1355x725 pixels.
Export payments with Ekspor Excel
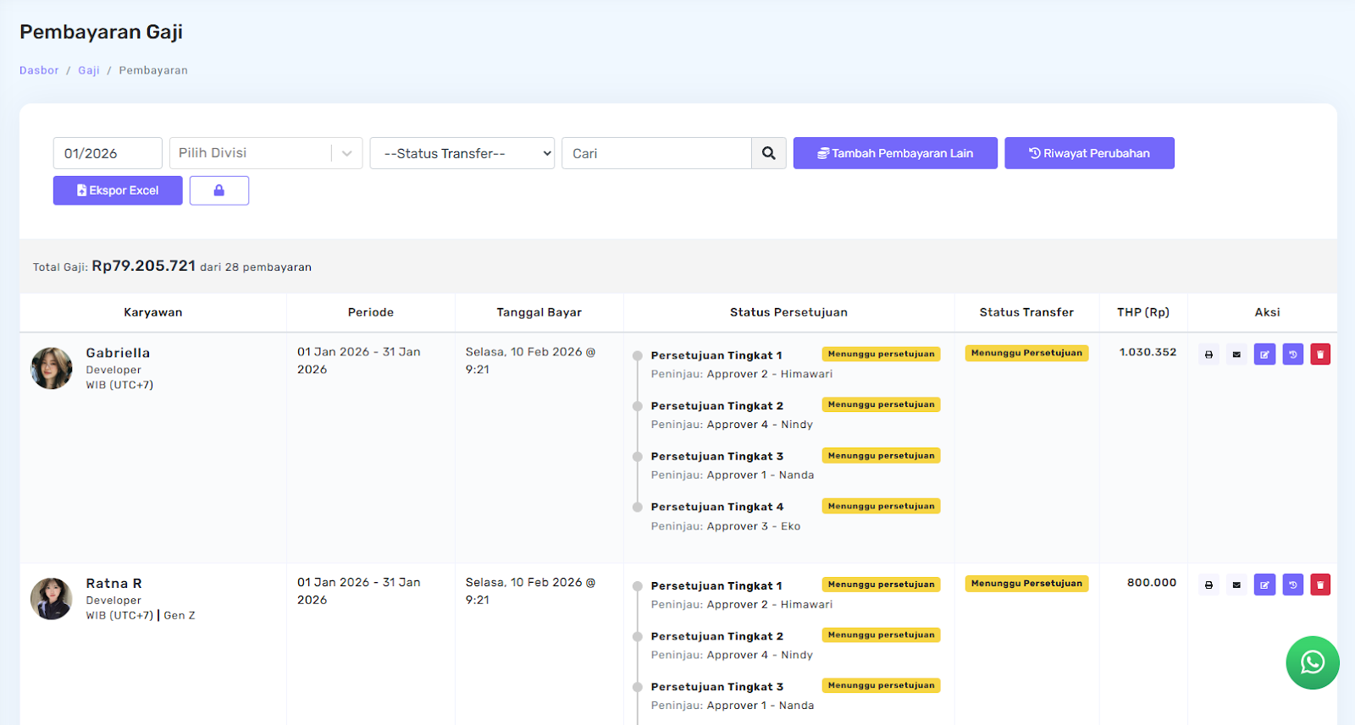pyautogui.click(x=118, y=190)
